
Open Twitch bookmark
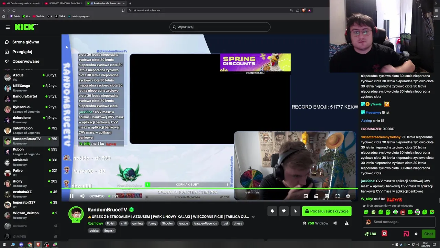point(15,16)
